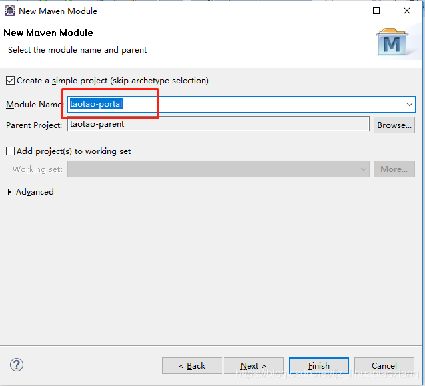This screenshot has height=386, width=425.
Task: Uncheck Create a simple project checkbox
Action: pyautogui.click(x=10, y=81)
